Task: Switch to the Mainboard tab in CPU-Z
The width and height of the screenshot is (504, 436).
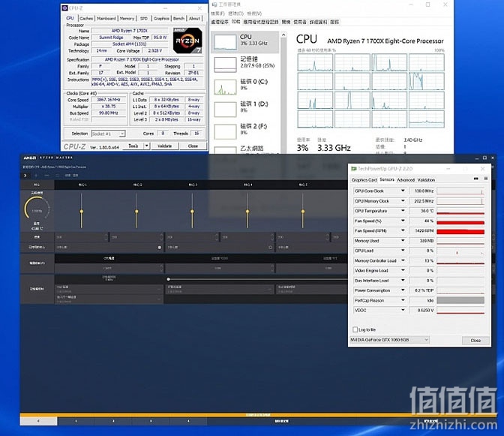Action: (x=106, y=19)
